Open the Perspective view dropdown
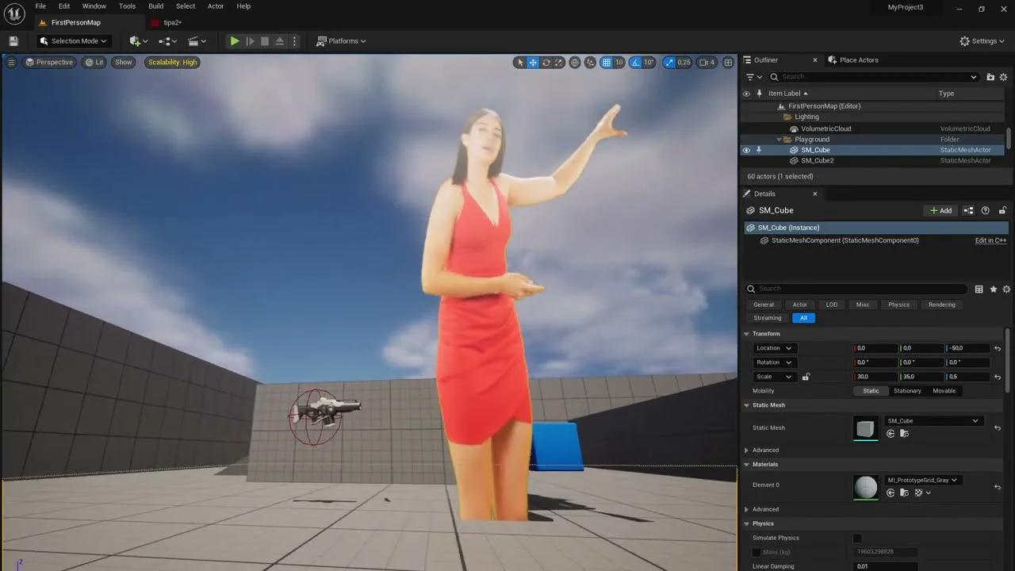Viewport: 1015px width, 571px height. (49, 62)
